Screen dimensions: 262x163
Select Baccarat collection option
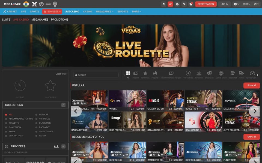pyautogui.click(x=43, y=127)
